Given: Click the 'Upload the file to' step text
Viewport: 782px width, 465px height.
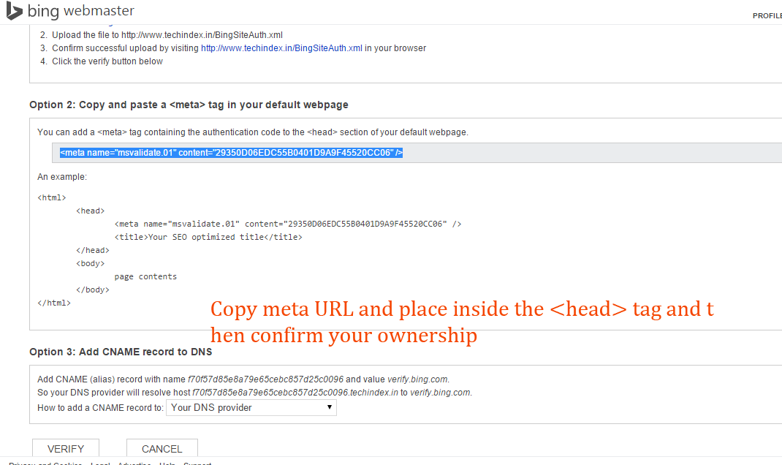Looking at the screenshot, I should pyautogui.click(x=167, y=35).
